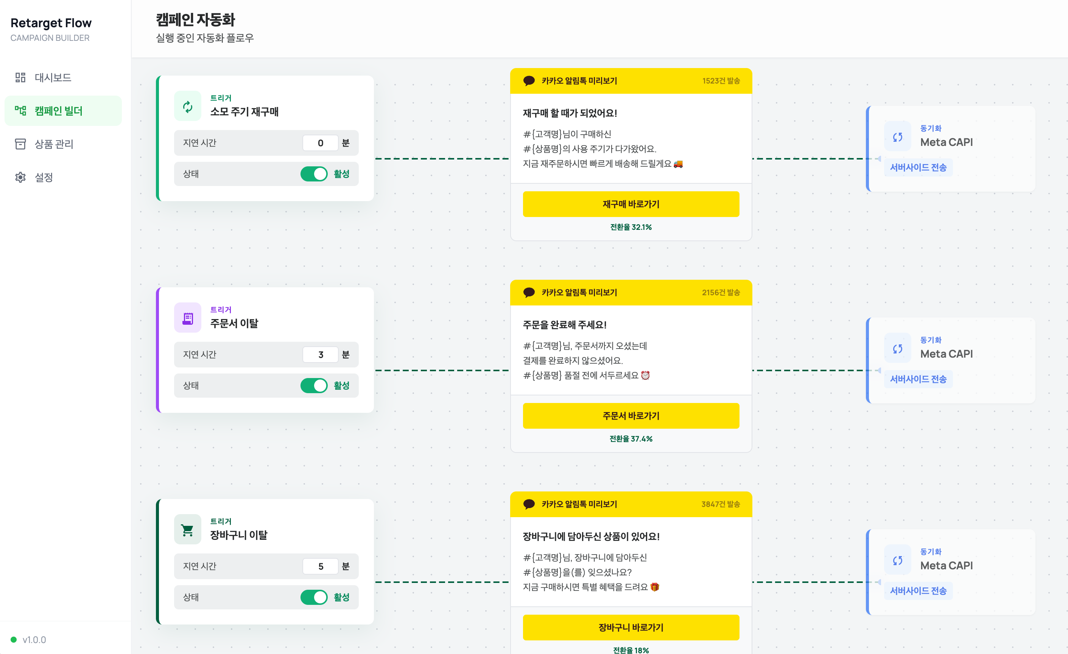The image size is (1068, 654).
Task: Turn off the 주문서 이탈 status toggle
Action: pos(314,385)
